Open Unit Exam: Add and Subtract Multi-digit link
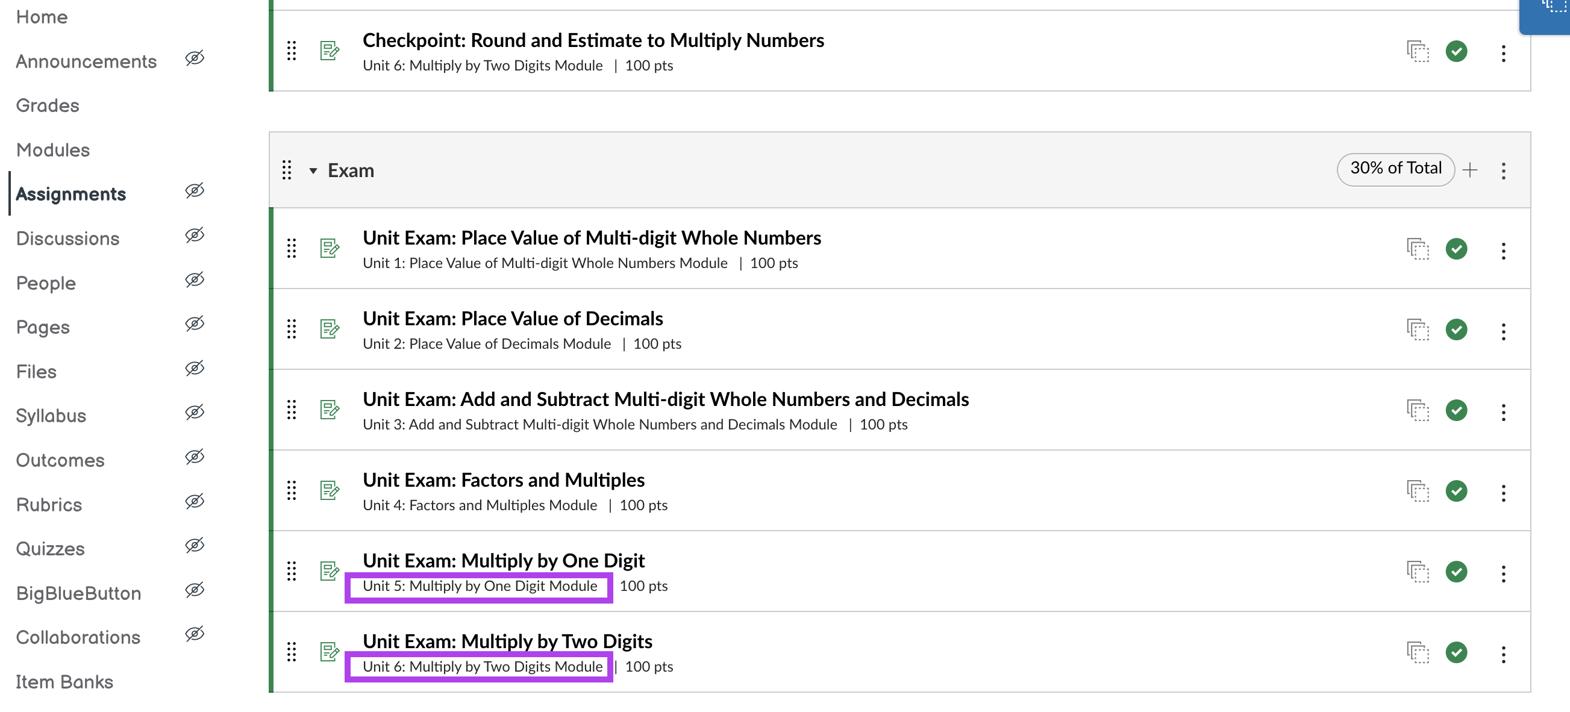The width and height of the screenshot is (1570, 712). coord(666,399)
